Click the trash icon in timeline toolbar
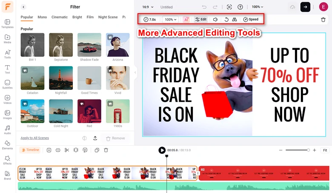The image size is (332, 193). click(x=106, y=150)
